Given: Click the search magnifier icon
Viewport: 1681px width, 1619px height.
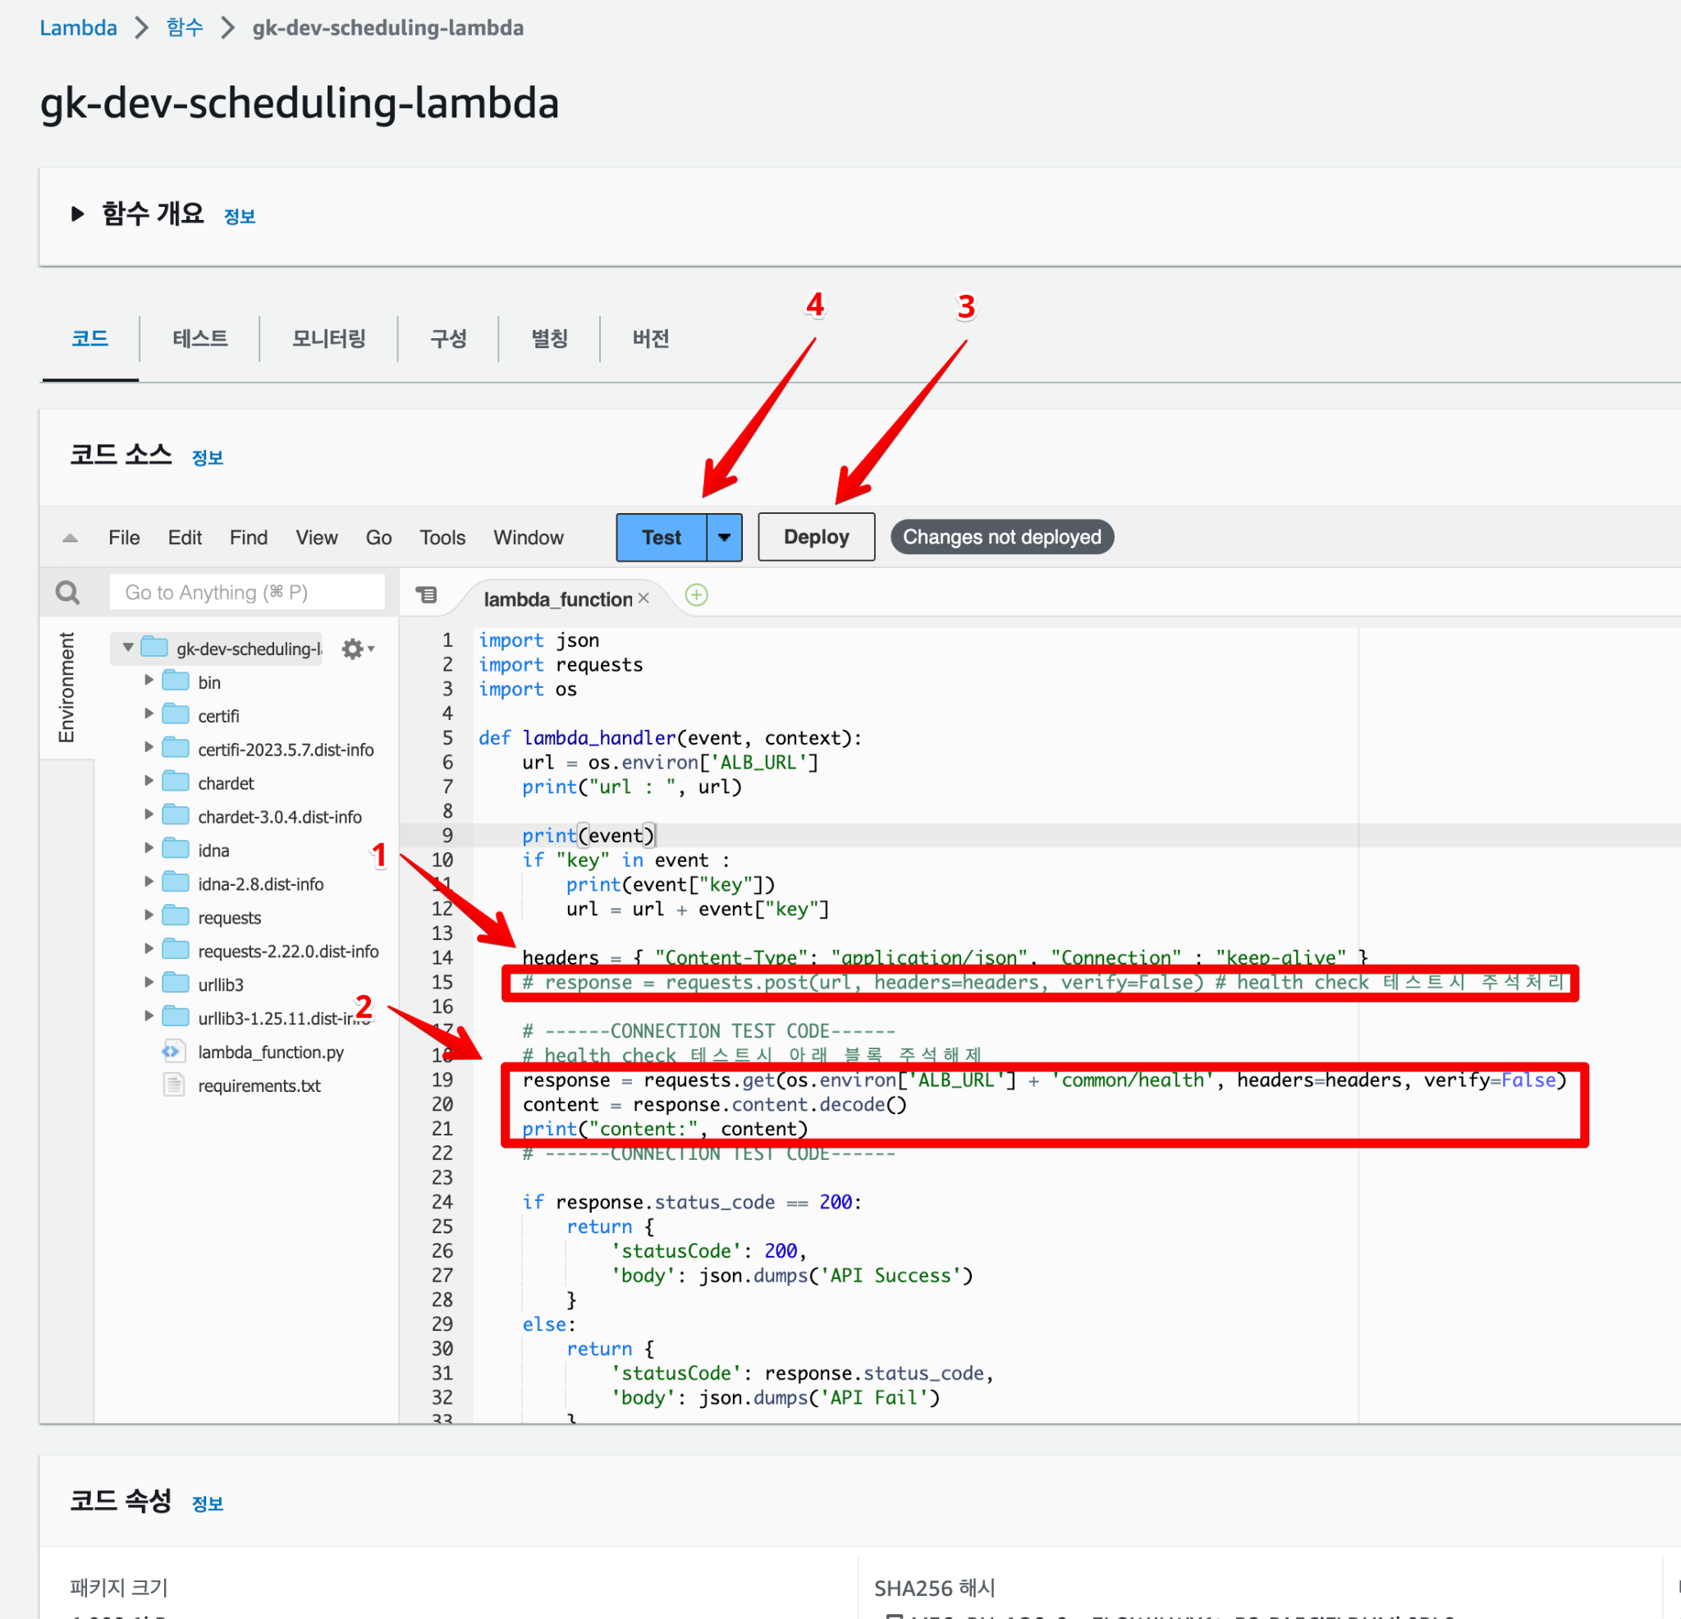Looking at the screenshot, I should [68, 592].
